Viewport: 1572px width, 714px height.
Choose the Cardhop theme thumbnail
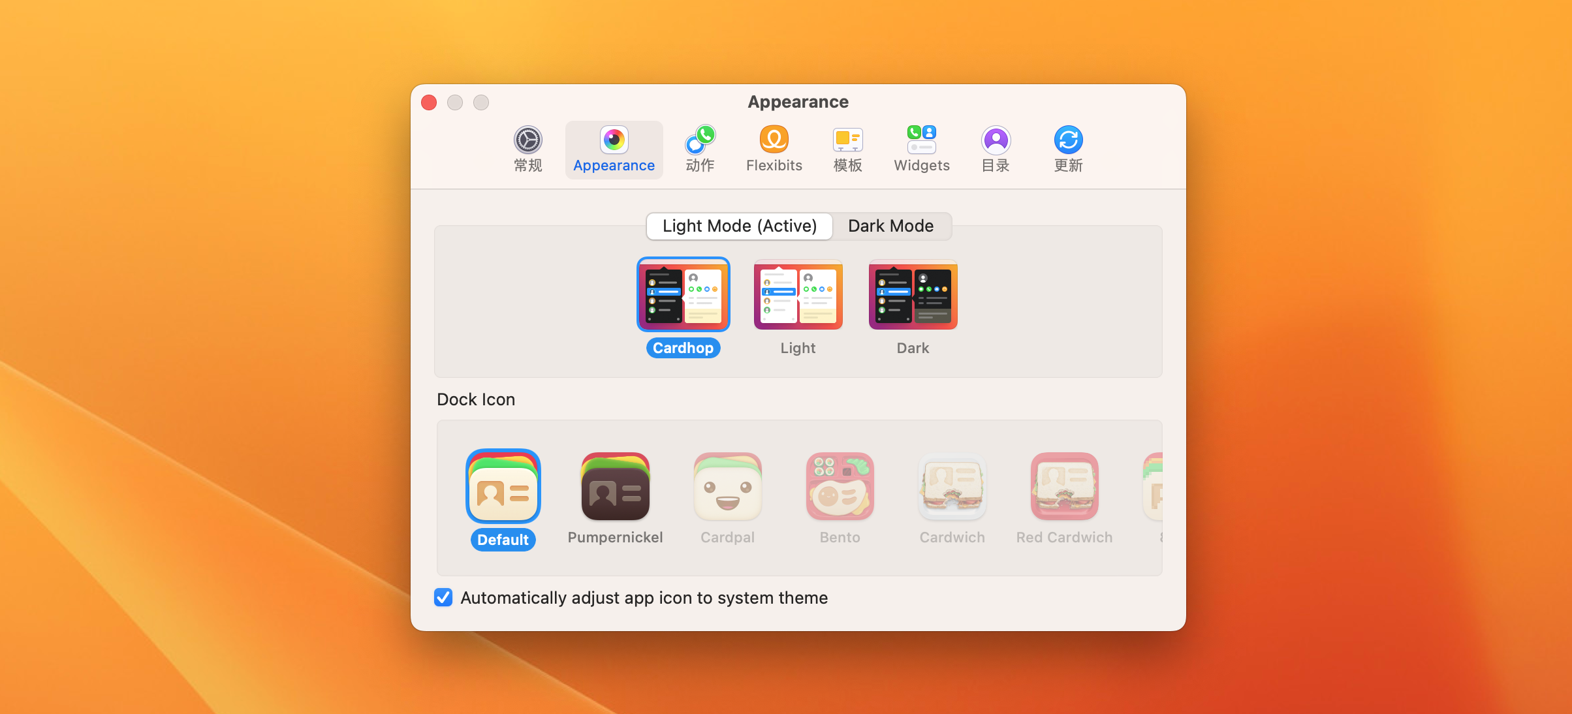[683, 294]
